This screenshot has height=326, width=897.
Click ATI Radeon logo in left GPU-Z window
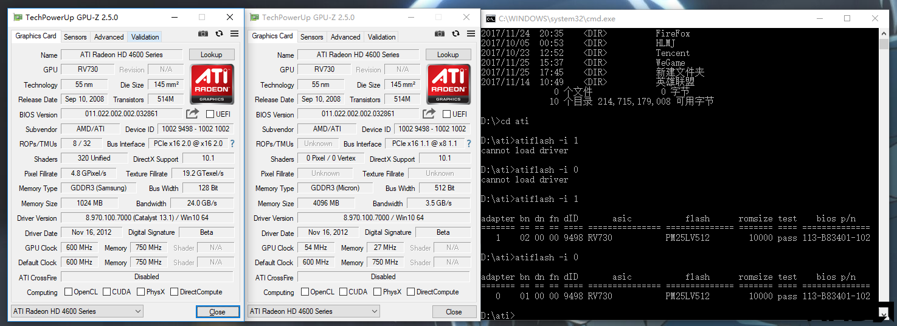(x=212, y=84)
